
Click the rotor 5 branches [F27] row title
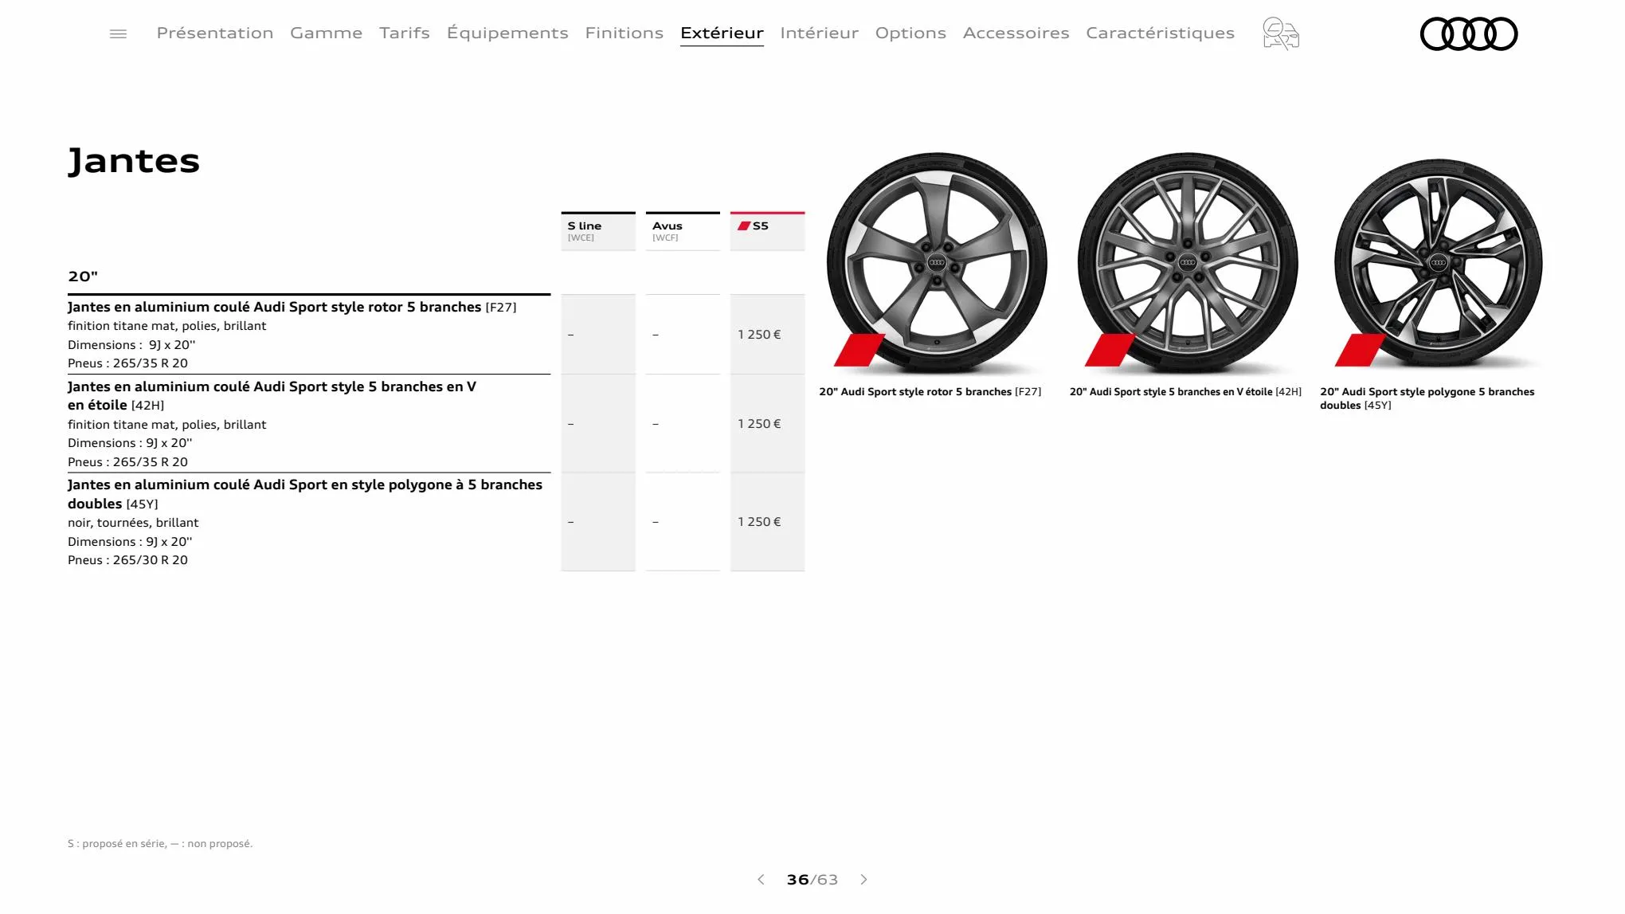pos(292,307)
